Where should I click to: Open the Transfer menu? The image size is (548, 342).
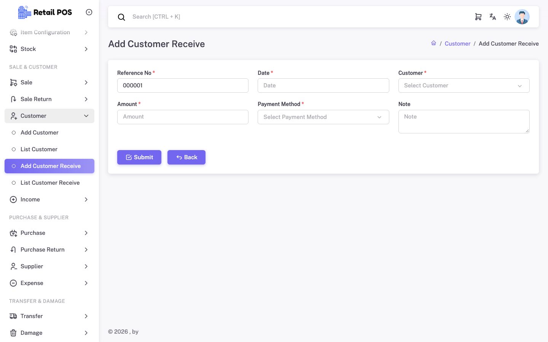pyautogui.click(x=49, y=316)
